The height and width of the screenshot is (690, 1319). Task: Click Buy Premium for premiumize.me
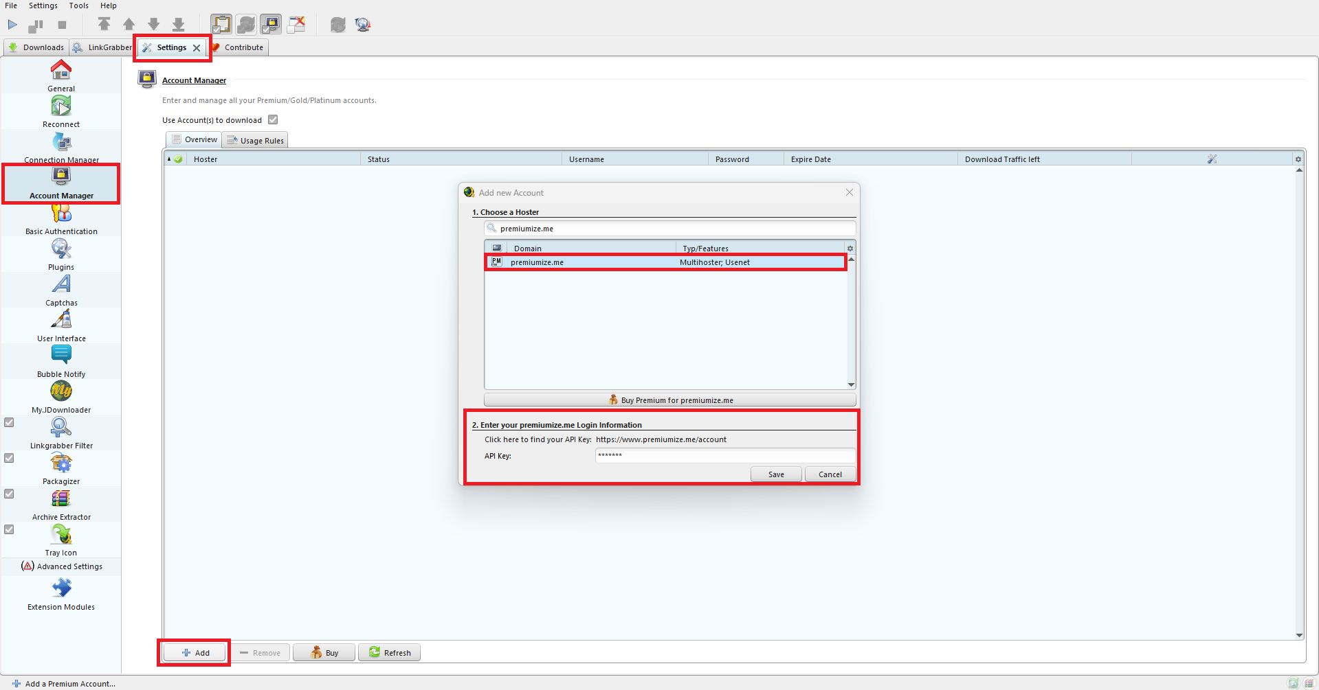click(670, 400)
